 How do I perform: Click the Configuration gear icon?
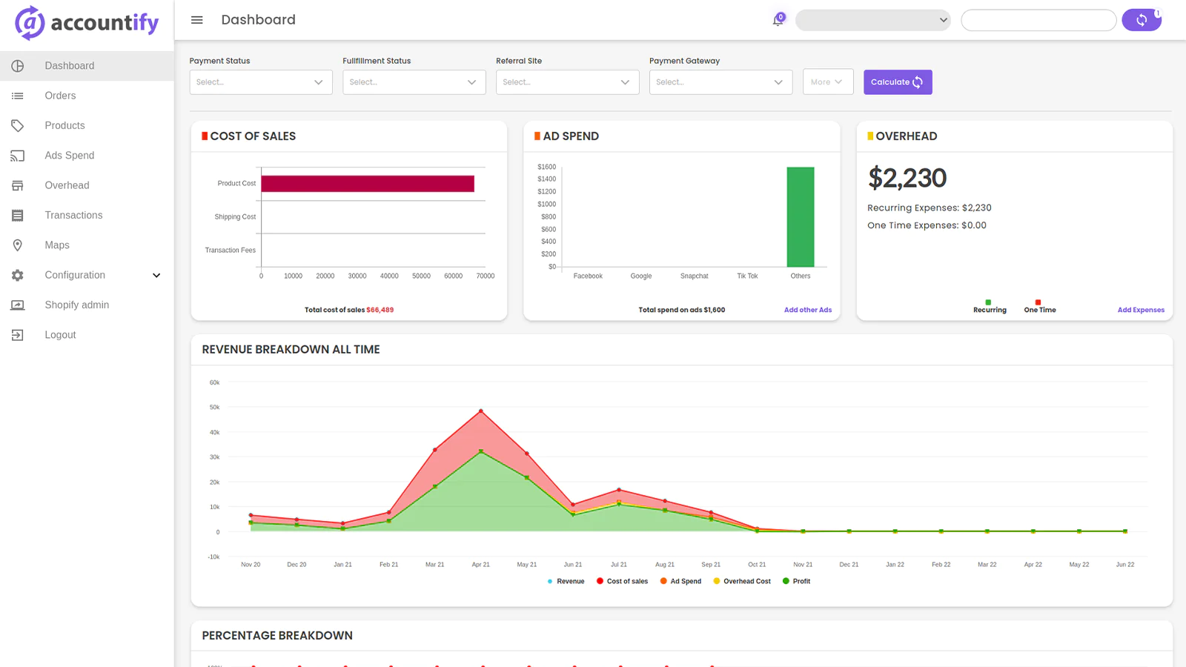click(x=18, y=275)
